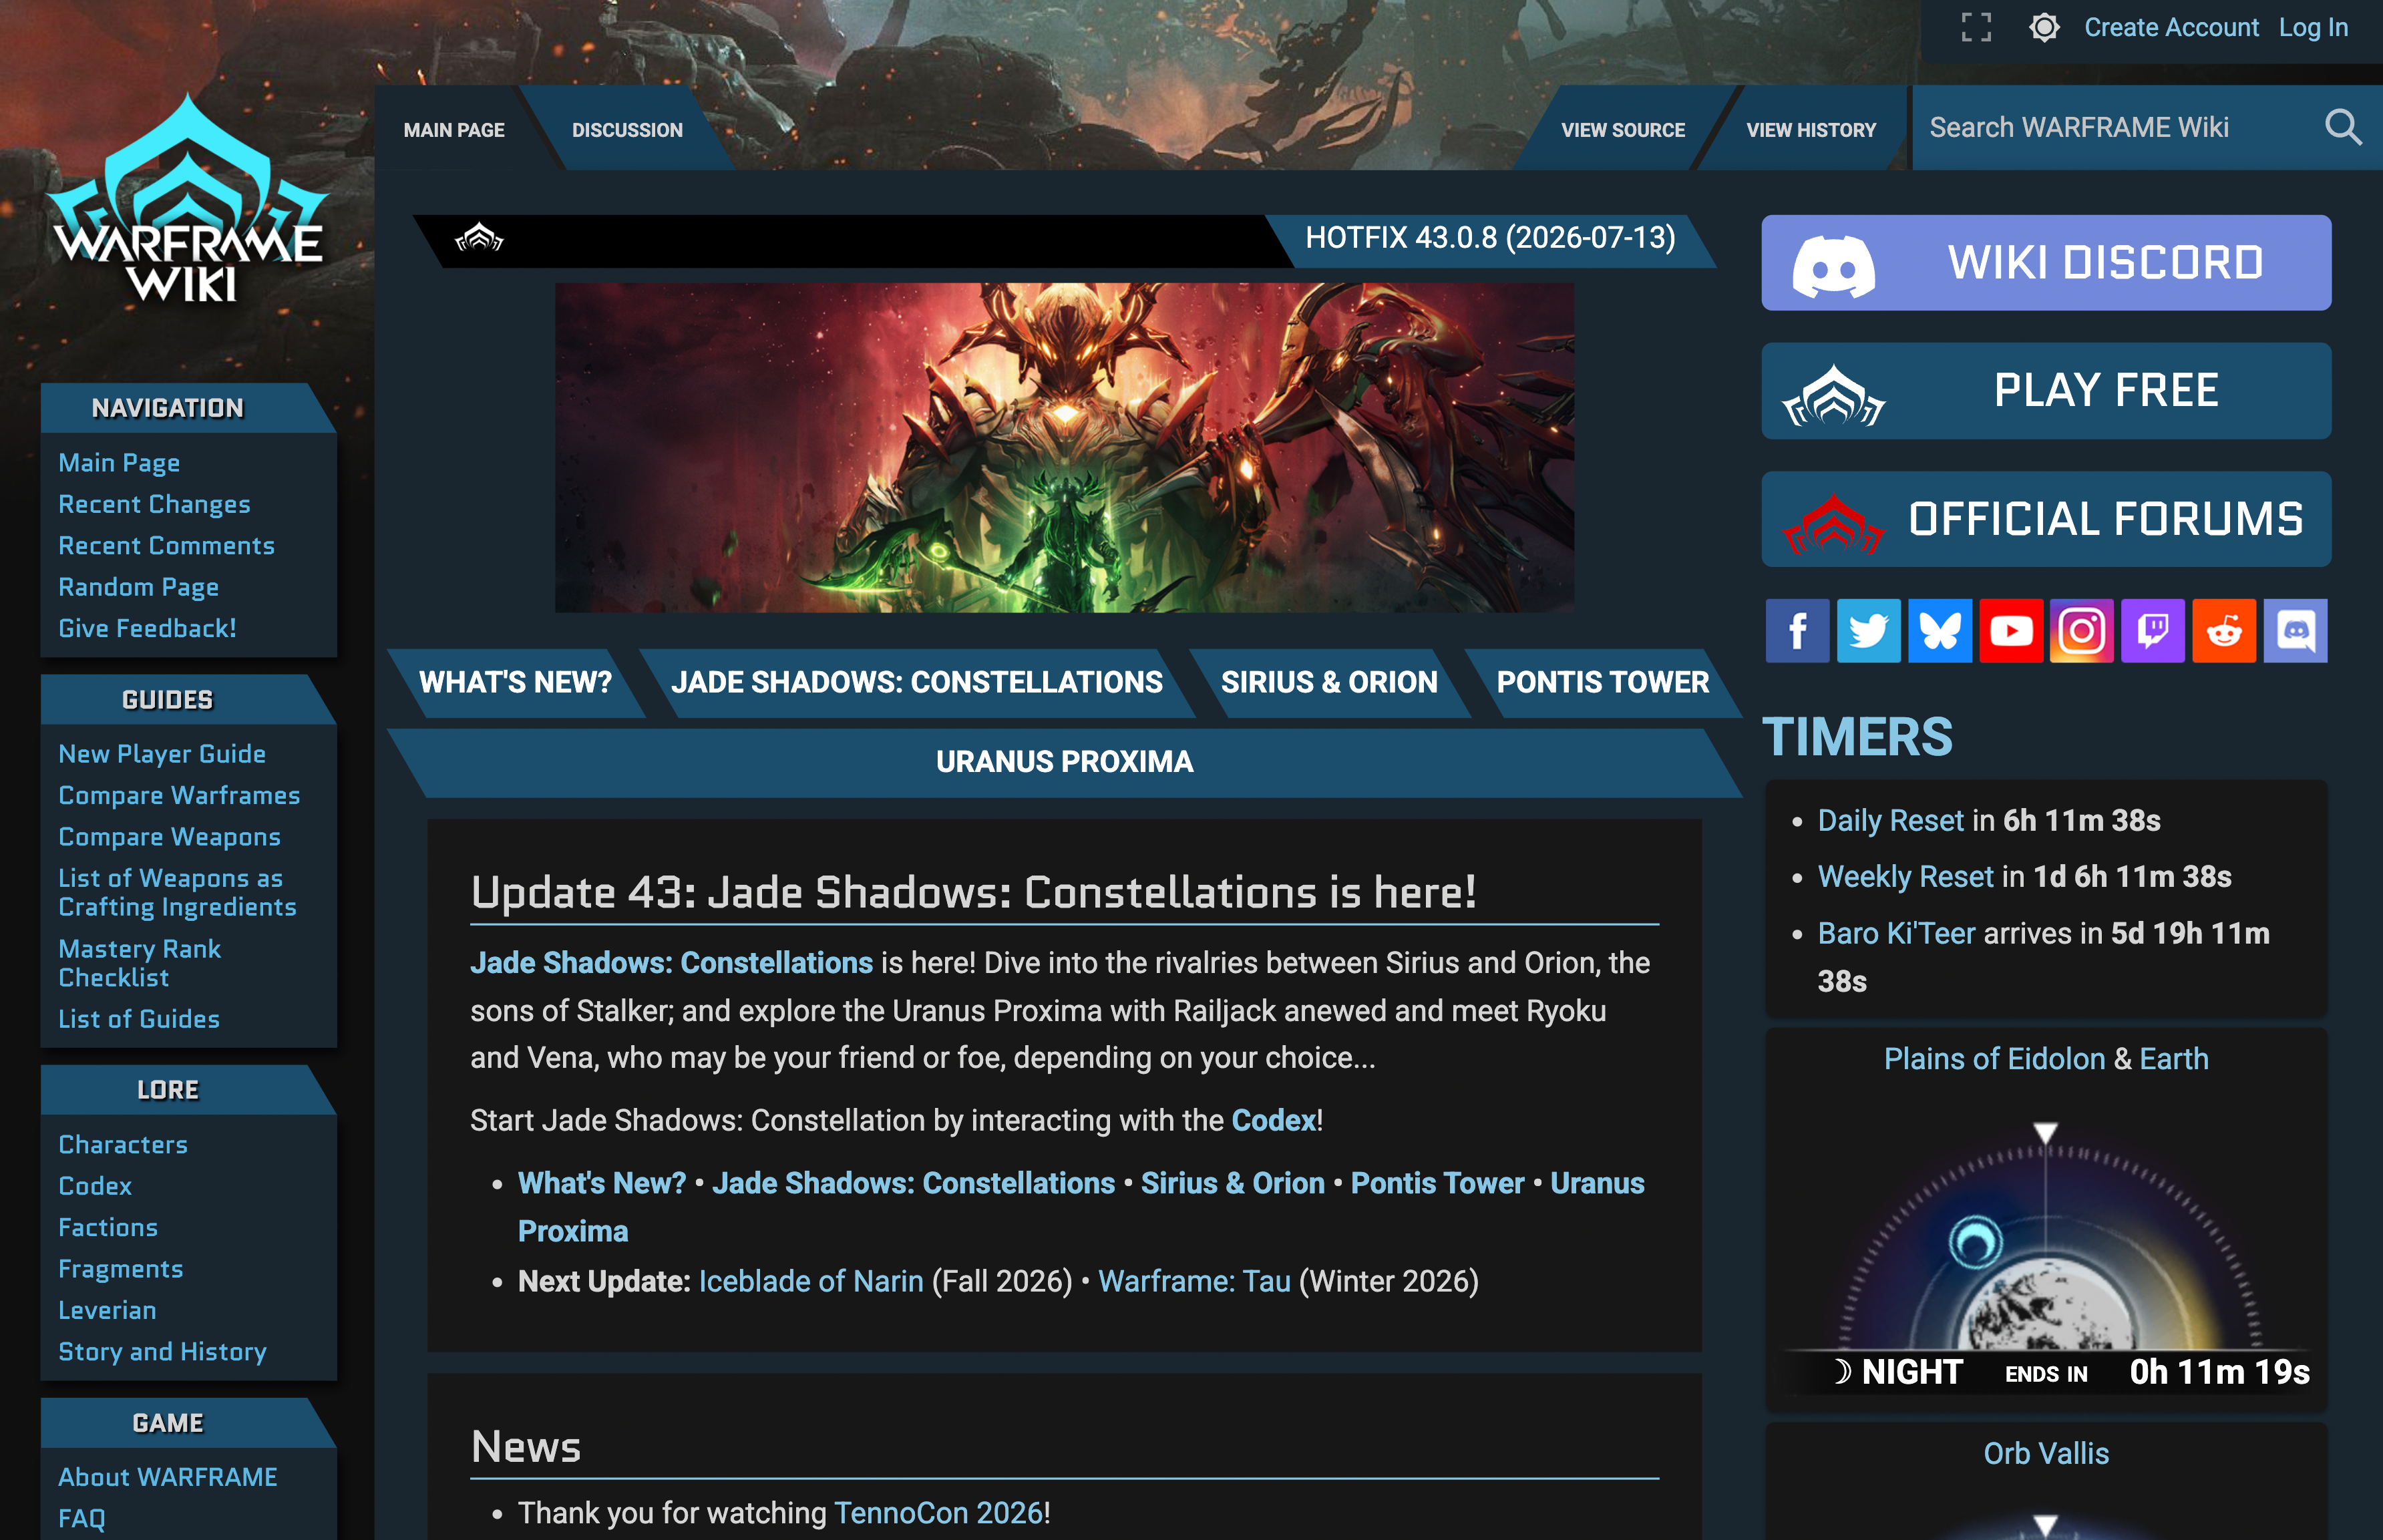This screenshot has height=1540, width=2383.
Task: Click the search magnifier icon
Action: 2342,127
